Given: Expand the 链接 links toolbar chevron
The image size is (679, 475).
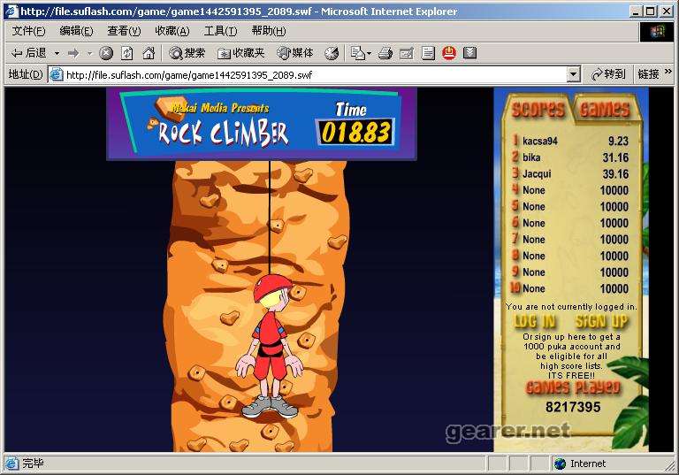Looking at the screenshot, I should click(668, 72).
